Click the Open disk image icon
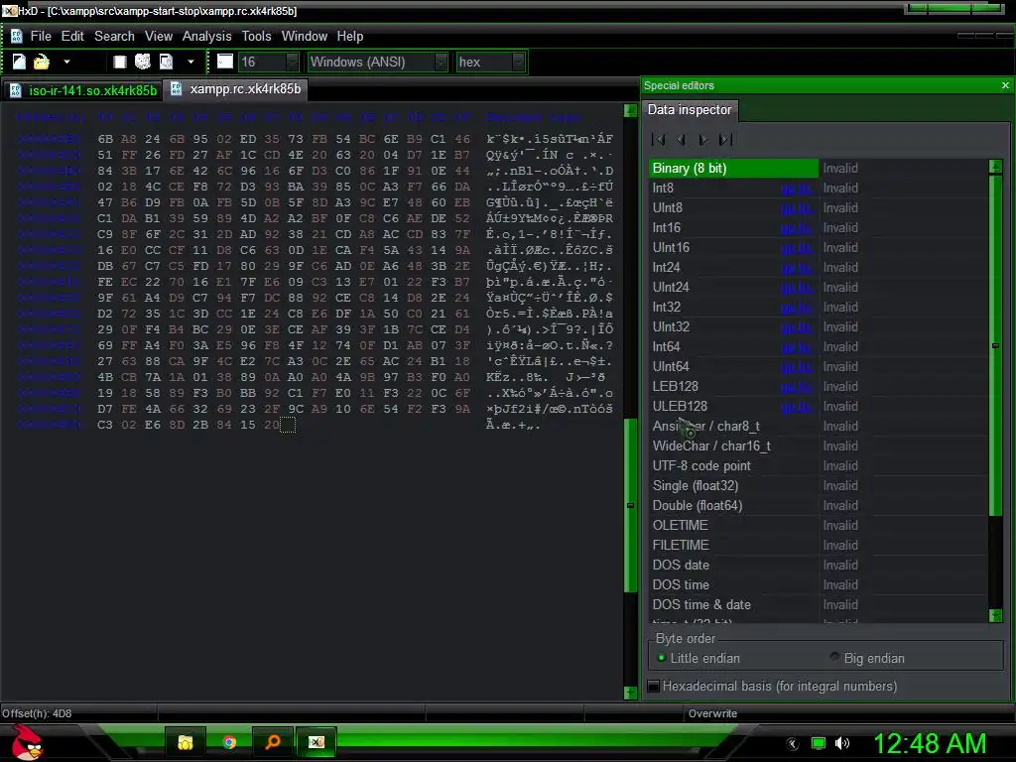Viewport: 1016px width, 762px height. click(167, 62)
